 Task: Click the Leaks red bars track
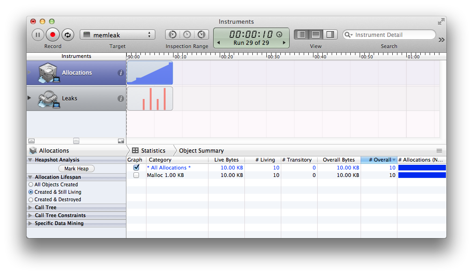[150, 99]
